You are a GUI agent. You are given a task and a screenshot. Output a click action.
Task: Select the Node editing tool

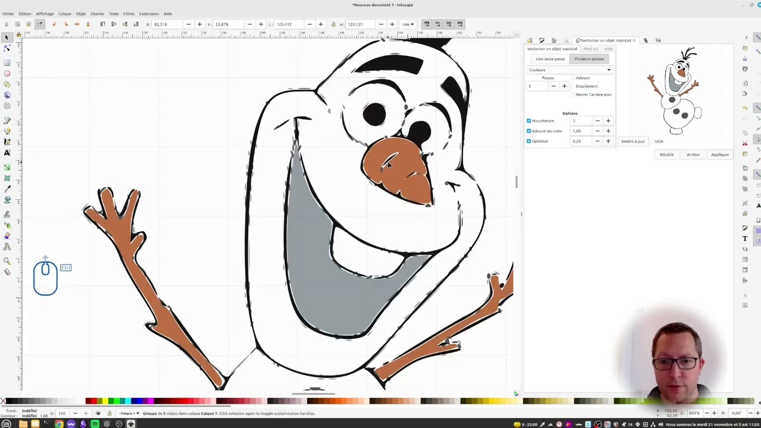[x=7, y=49]
